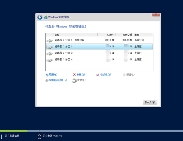Click step 2 正在安装 Windows label
This screenshot has width=183, height=141.
click(x=52, y=136)
